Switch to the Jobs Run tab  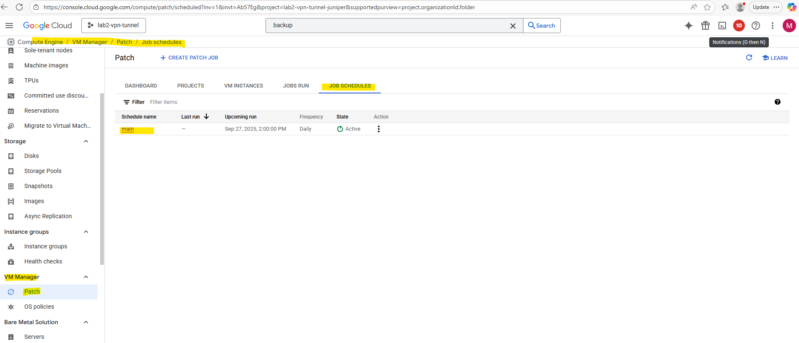(296, 86)
